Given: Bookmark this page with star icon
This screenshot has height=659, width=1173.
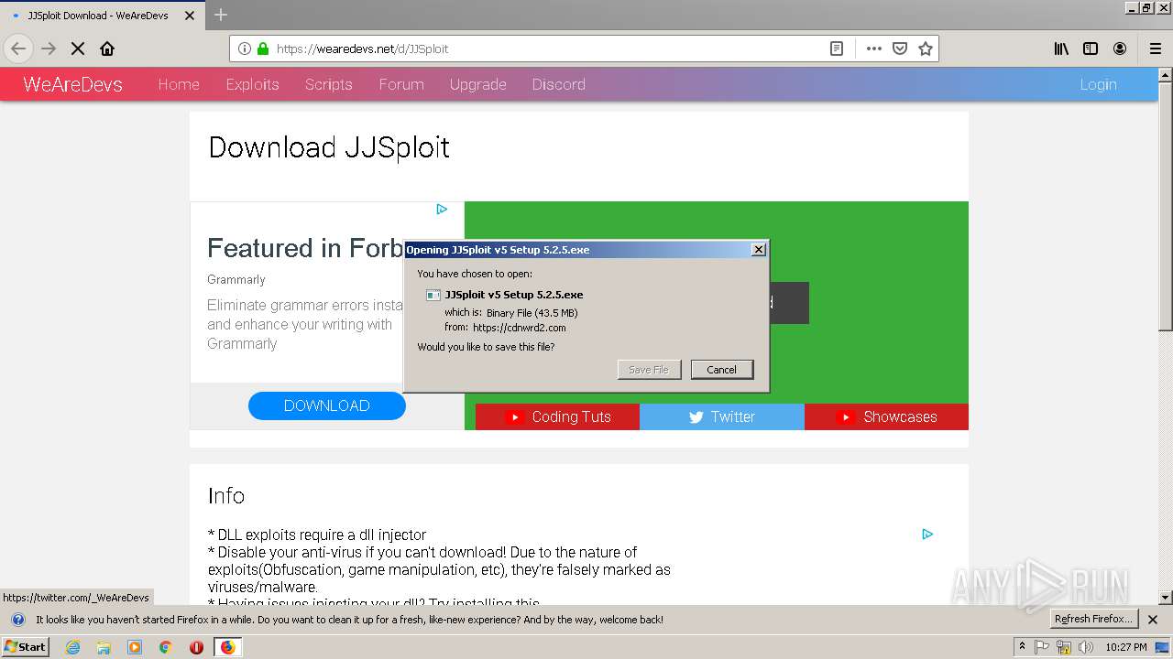Looking at the screenshot, I should point(926,49).
